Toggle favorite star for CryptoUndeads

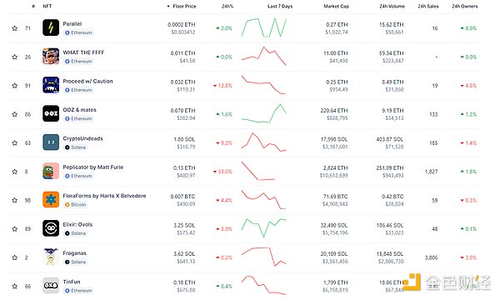(15, 142)
